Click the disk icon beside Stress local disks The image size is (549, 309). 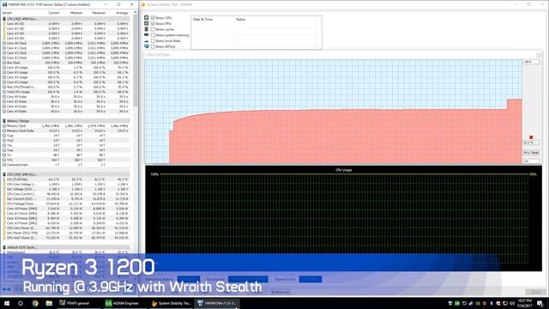point(147,40)
